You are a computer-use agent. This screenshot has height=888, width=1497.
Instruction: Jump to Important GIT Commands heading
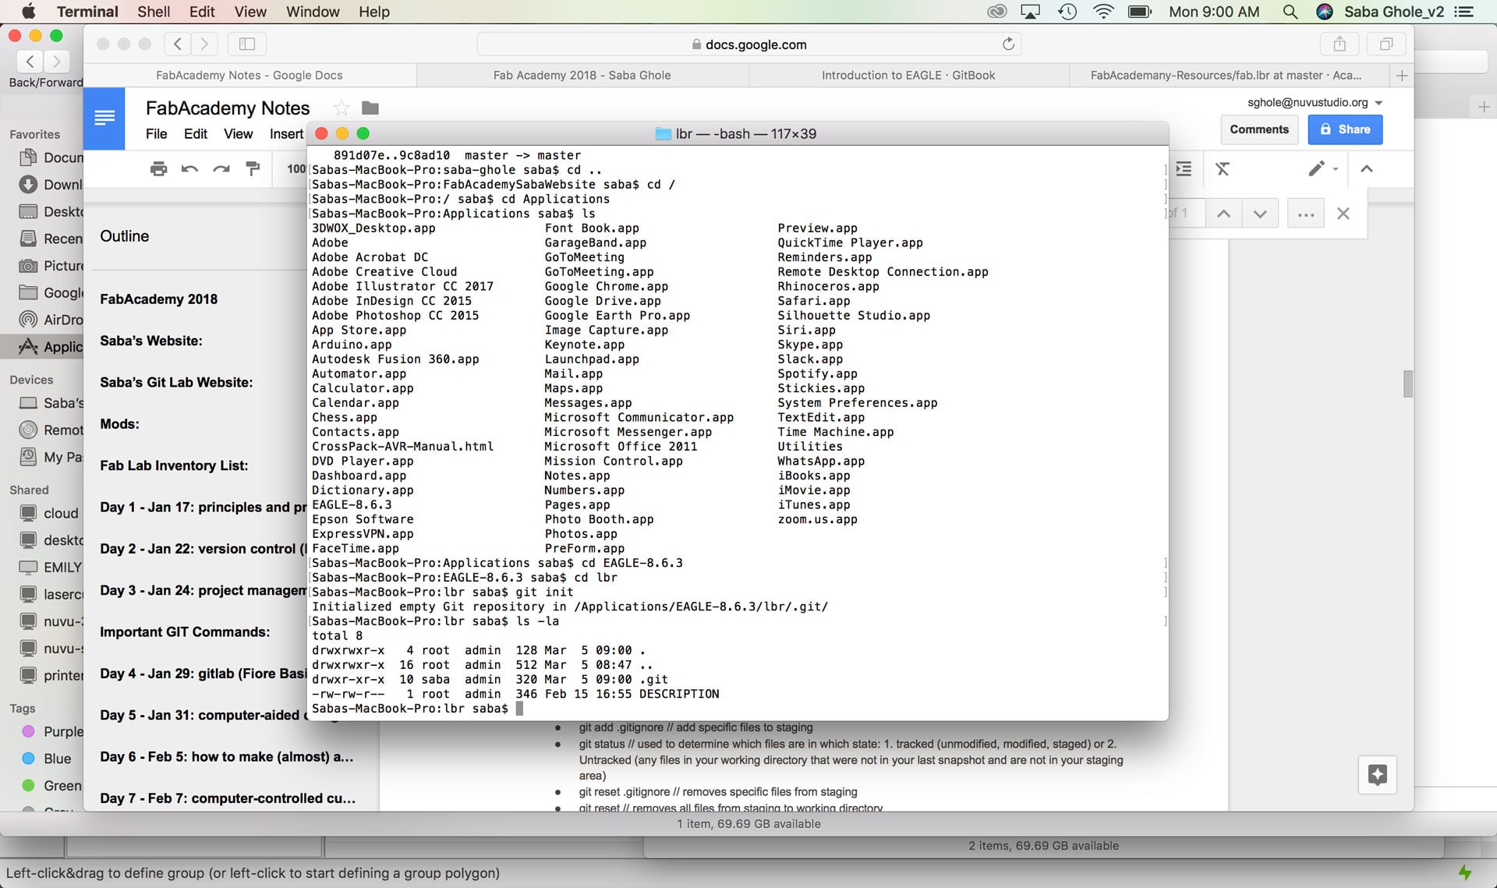[185, 632]
